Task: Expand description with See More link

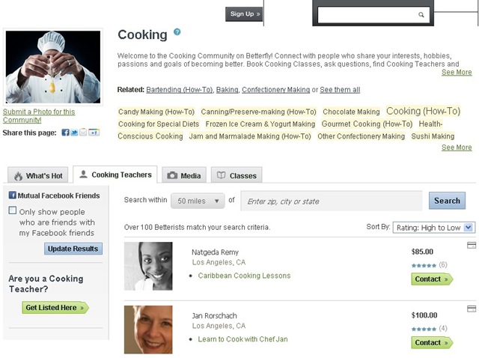Action: 457,72
